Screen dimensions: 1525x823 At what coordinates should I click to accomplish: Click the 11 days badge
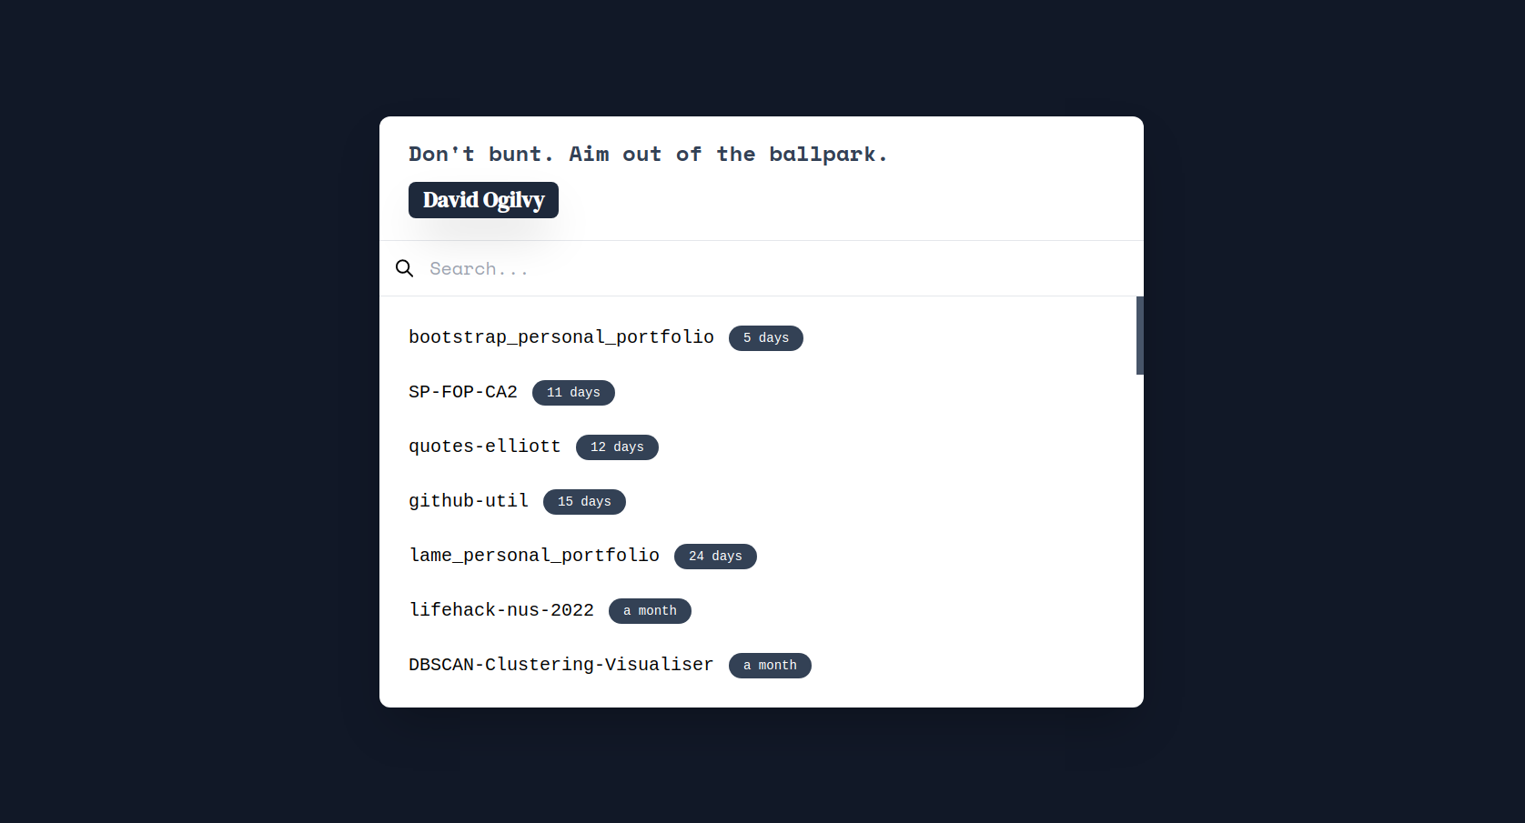(x=573, y=393)
